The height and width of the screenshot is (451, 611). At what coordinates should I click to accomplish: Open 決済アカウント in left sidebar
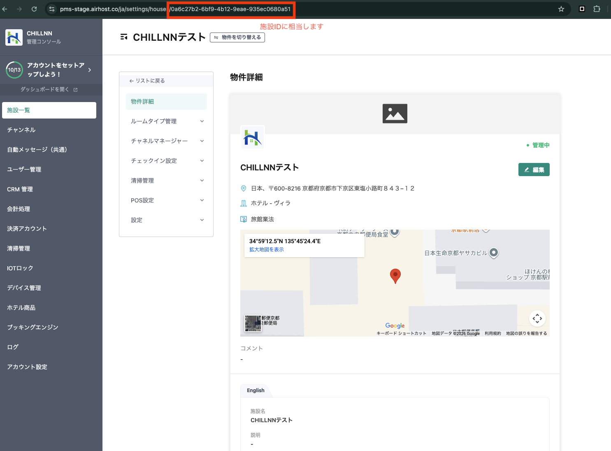(x=49, y=229)
